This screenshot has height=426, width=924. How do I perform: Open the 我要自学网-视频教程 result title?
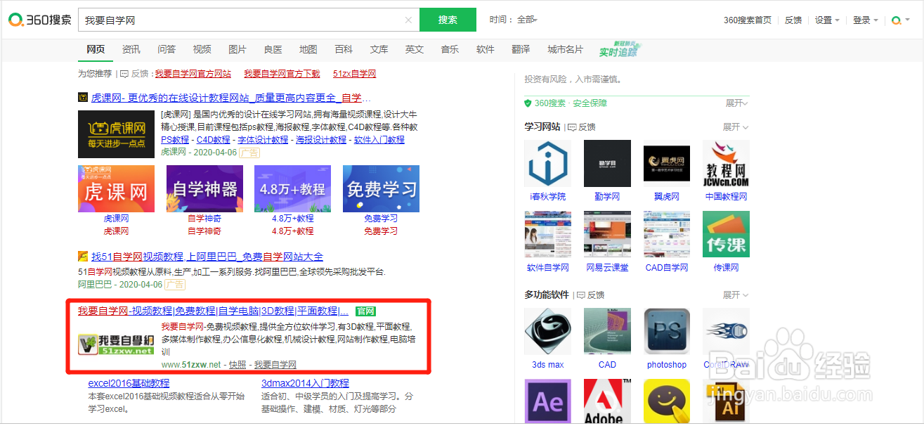point(213,311)
